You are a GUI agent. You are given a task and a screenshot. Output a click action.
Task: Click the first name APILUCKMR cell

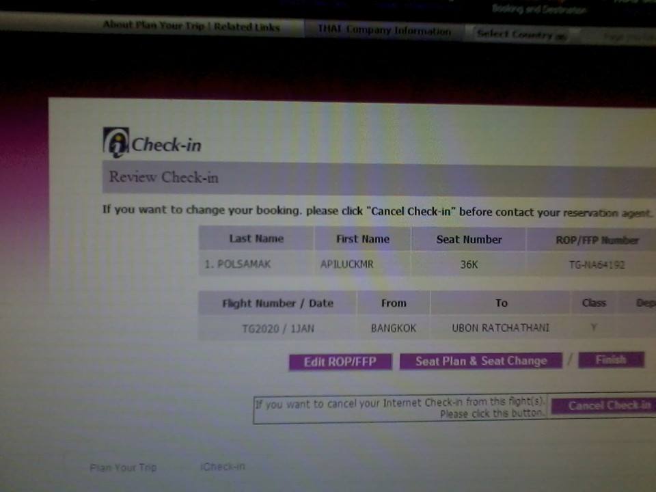coord(347,264)
